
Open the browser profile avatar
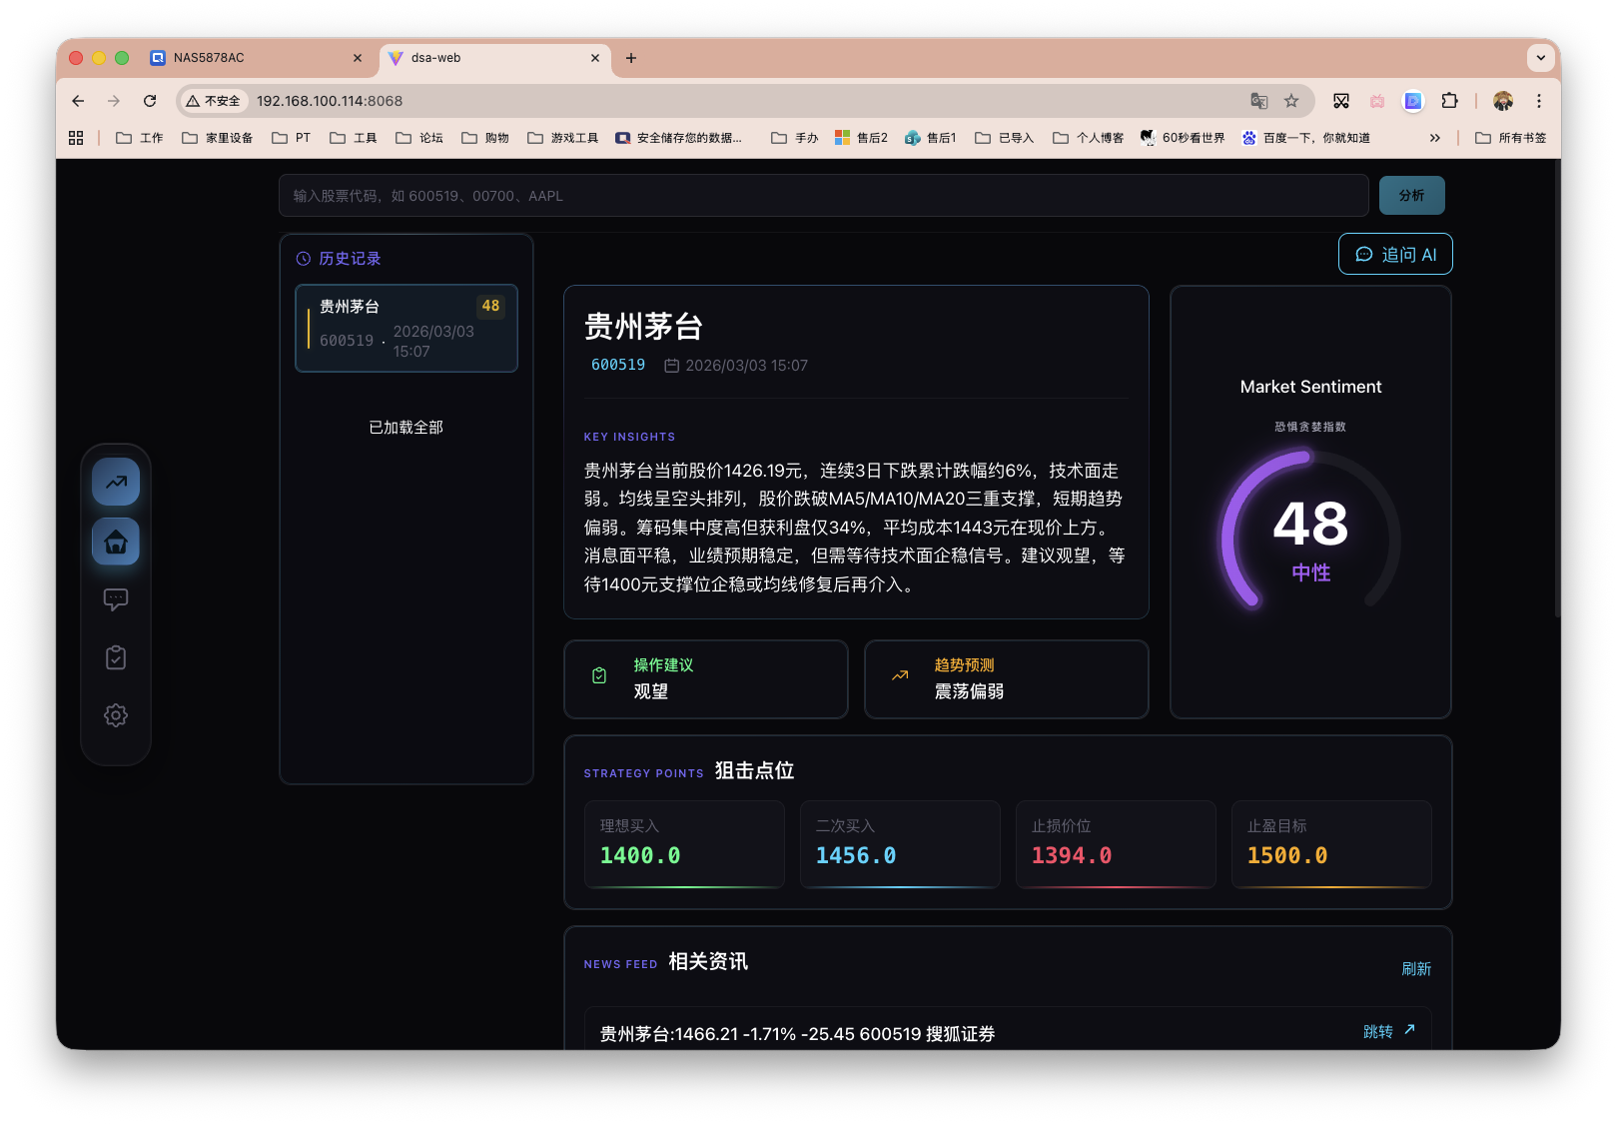[1502, 101]
